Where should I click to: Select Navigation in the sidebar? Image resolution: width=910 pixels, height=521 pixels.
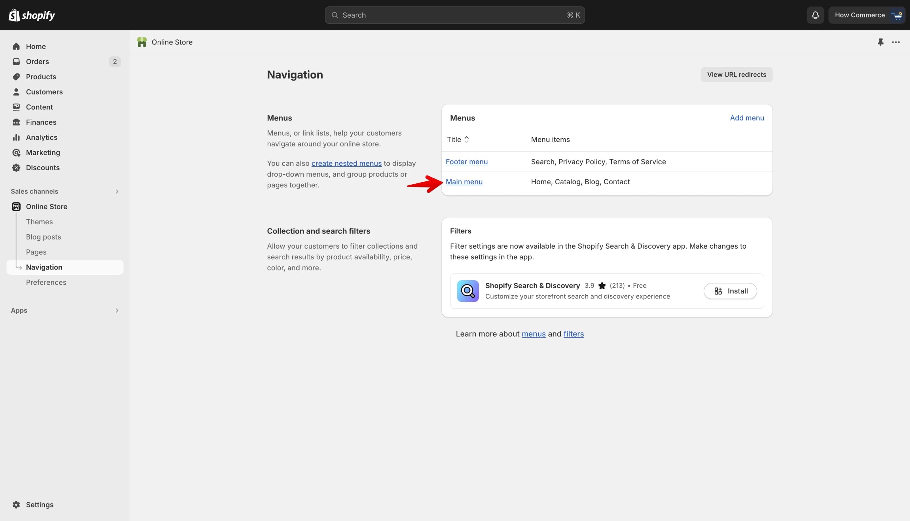(x=65, y=267)
